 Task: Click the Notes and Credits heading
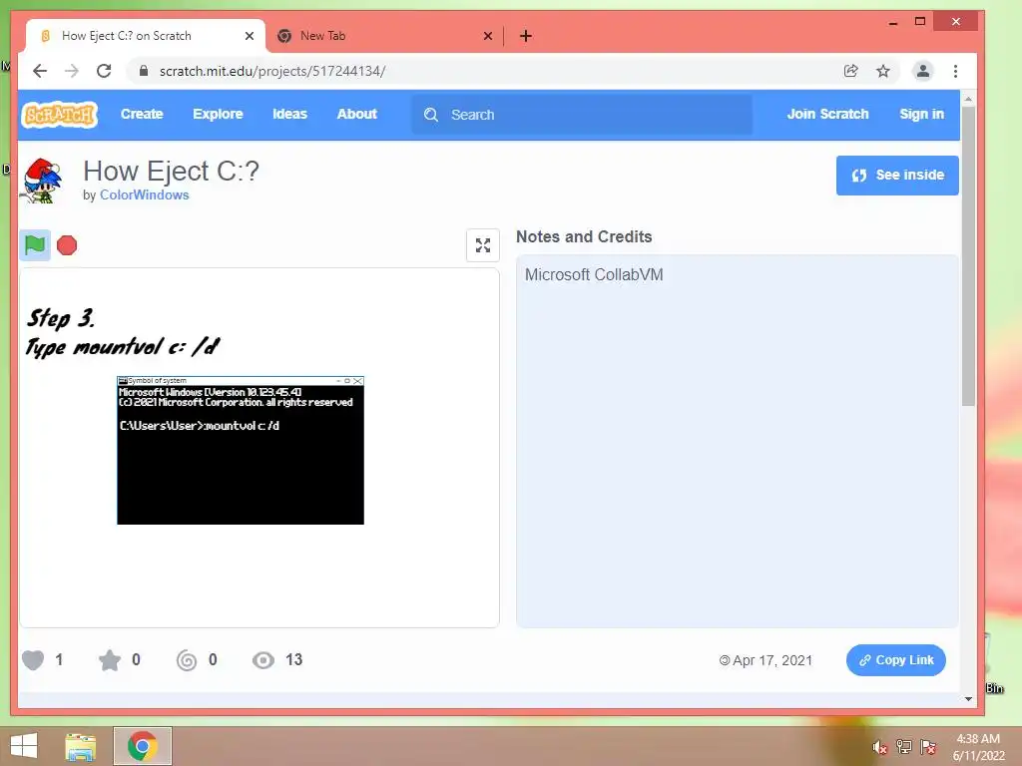(584, 236)
